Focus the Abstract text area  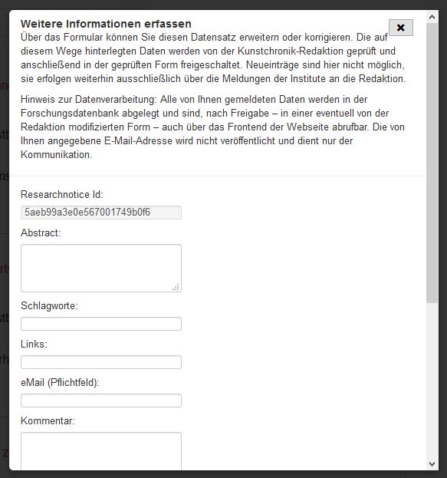coord(101,268)
